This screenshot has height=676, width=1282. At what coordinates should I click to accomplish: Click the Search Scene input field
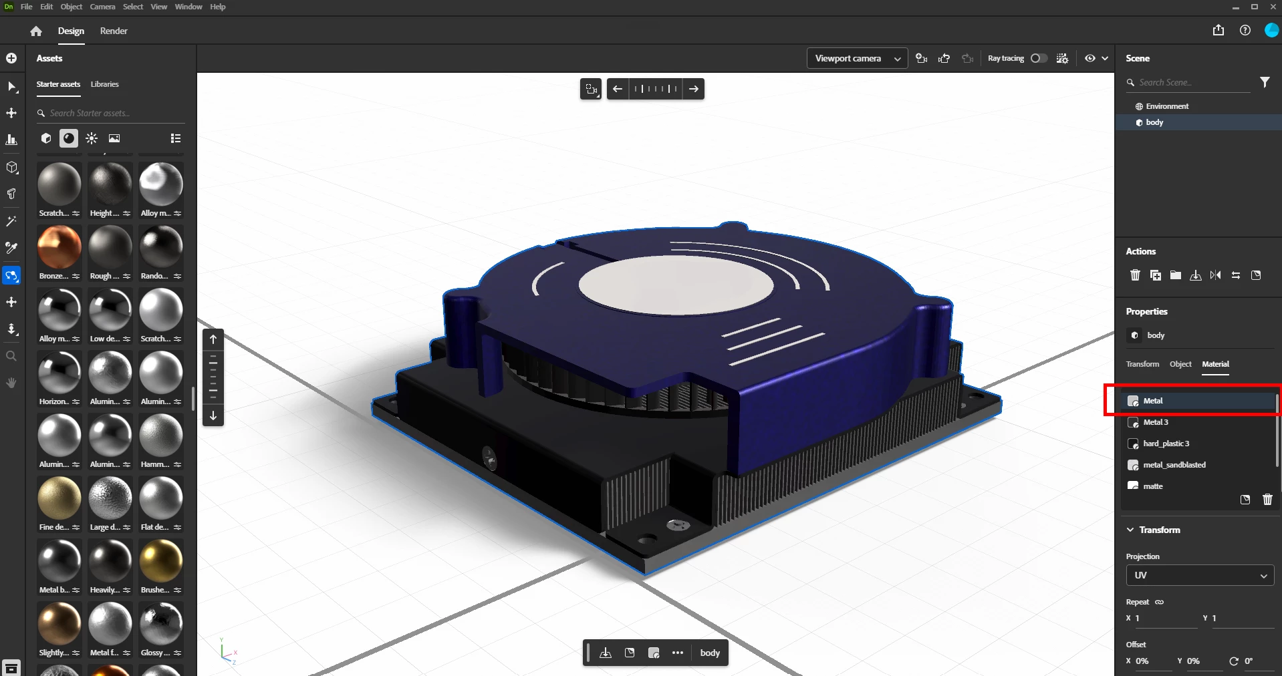[x=1188, y=82]
